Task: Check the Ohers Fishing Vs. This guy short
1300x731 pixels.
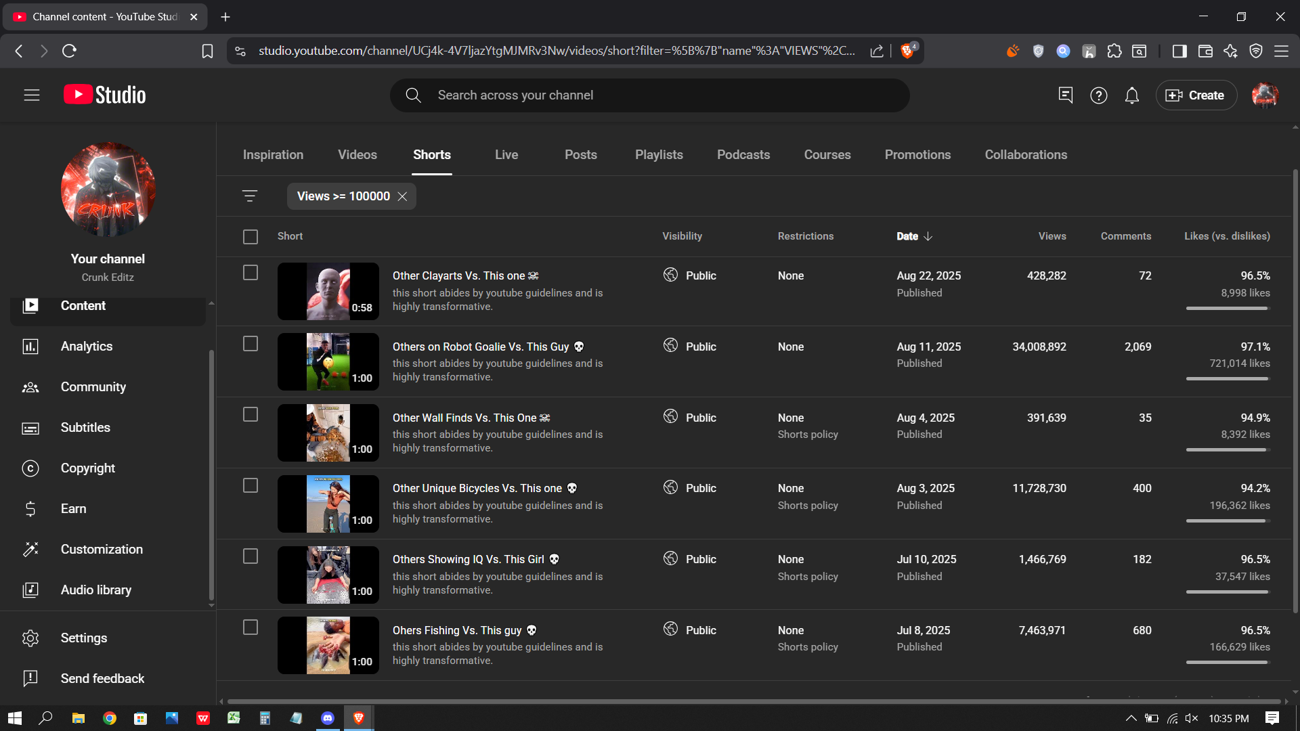Action: 251,627
